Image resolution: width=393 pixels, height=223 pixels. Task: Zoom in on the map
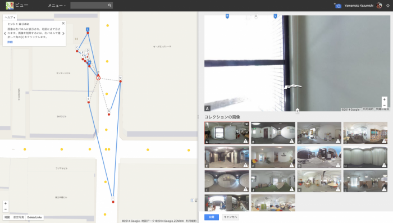pos(6,203)
